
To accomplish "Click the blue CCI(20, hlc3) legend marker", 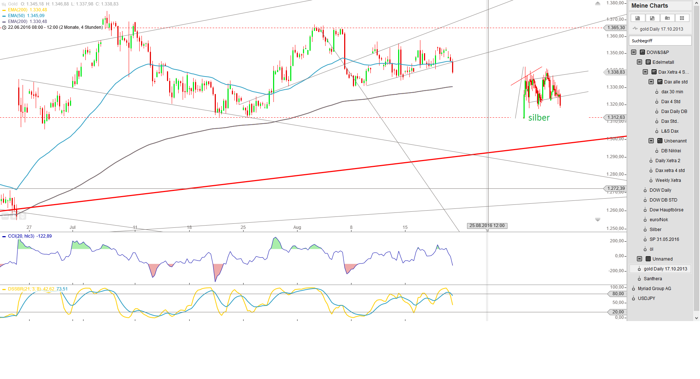I will (x=4, y=237).
